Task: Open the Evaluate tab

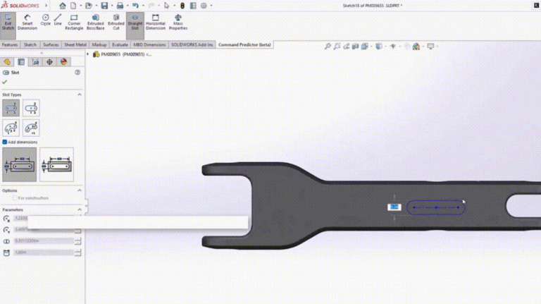Action: click(119, 44)
